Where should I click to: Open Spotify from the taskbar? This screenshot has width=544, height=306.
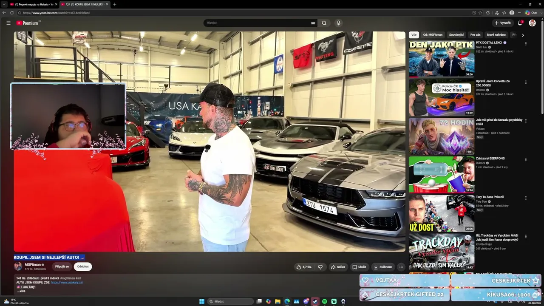coord(324,301)
